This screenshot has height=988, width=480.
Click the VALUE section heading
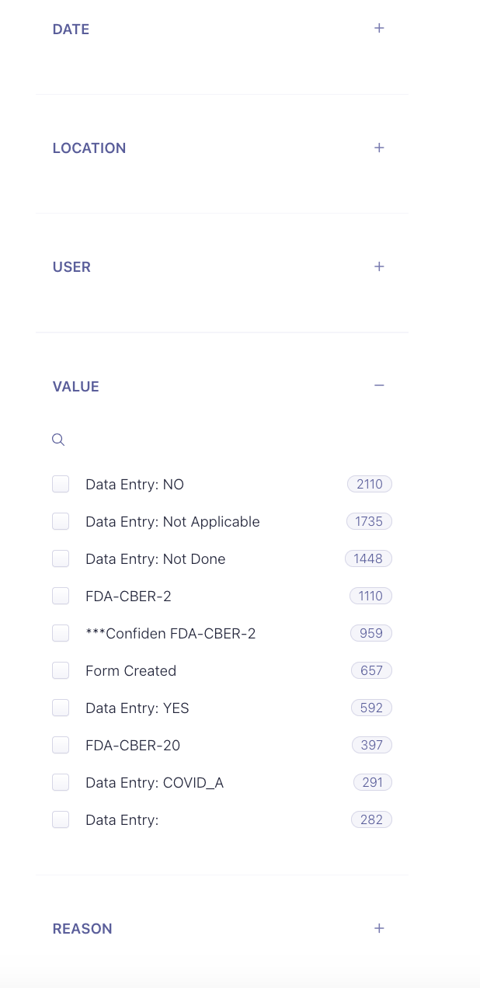(76, 386)
